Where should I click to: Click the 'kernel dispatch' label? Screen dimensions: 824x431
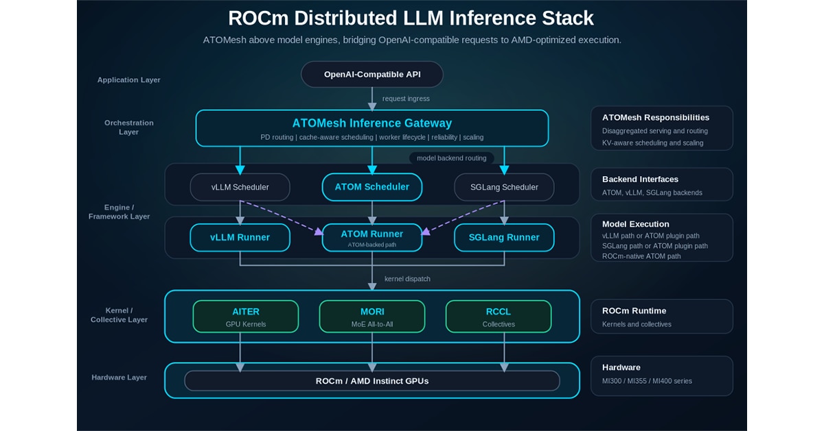click(407, 279)
